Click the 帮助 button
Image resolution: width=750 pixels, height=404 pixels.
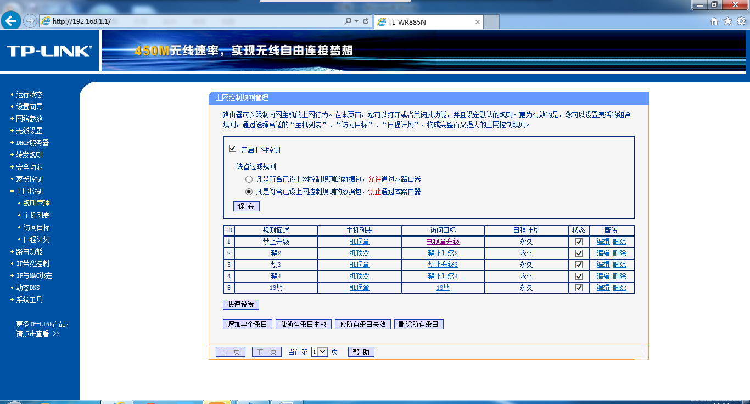pyautogui.click(x=361, y=352)
